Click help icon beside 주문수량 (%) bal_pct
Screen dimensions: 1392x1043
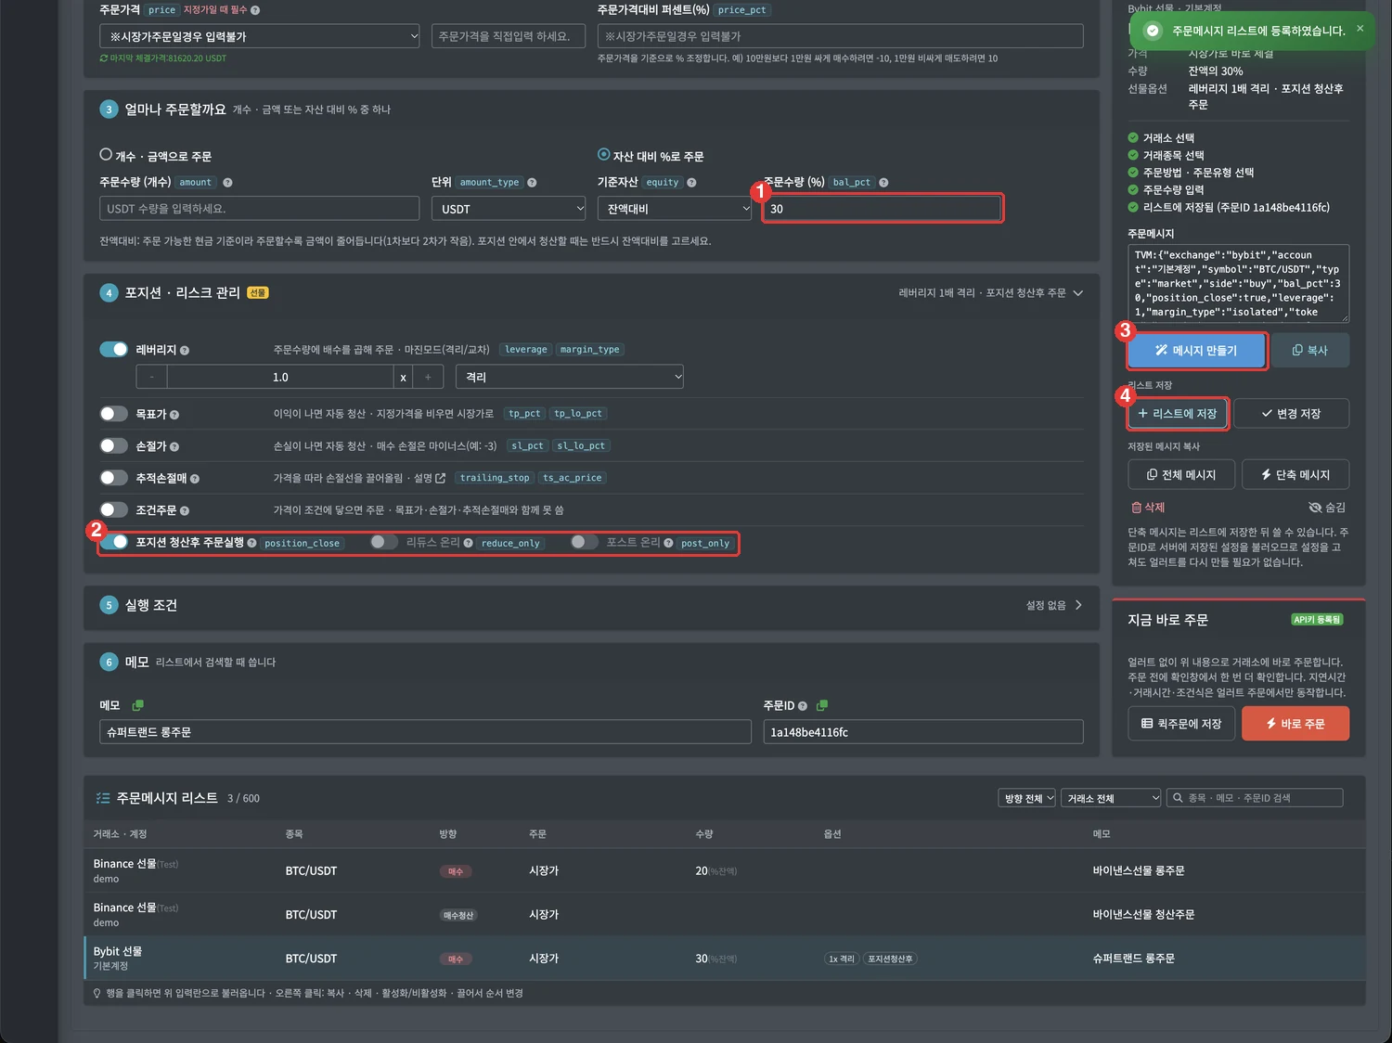pyautogui.click(x=883, y=183)
